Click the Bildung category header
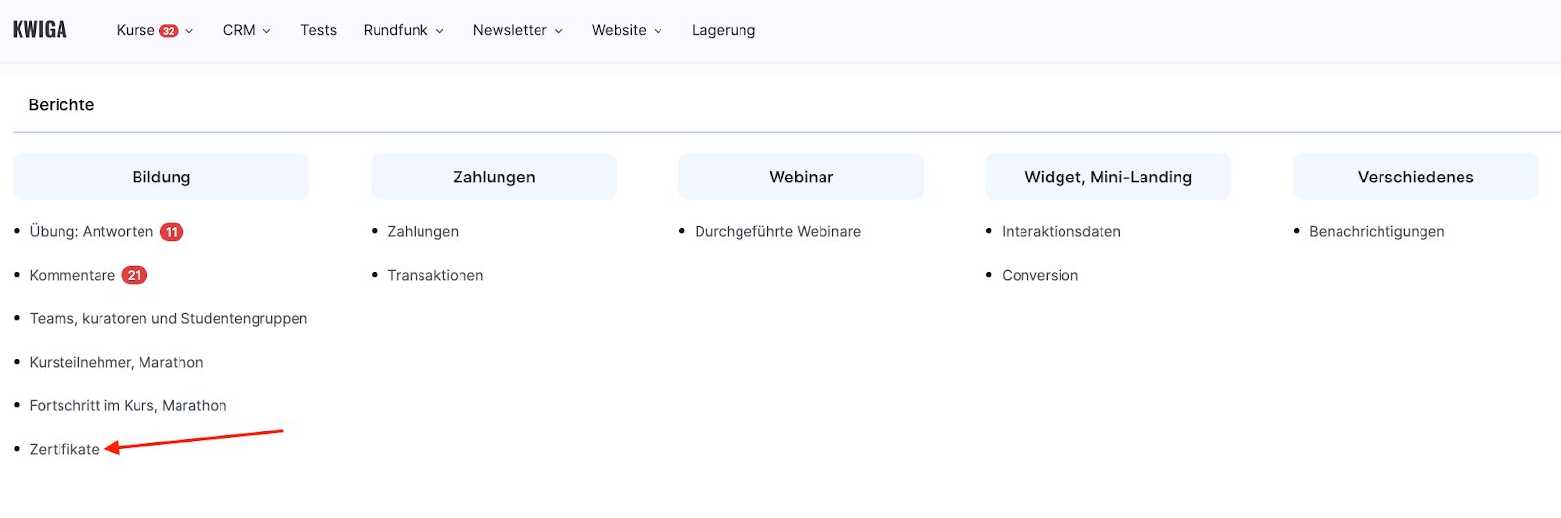 161,177
